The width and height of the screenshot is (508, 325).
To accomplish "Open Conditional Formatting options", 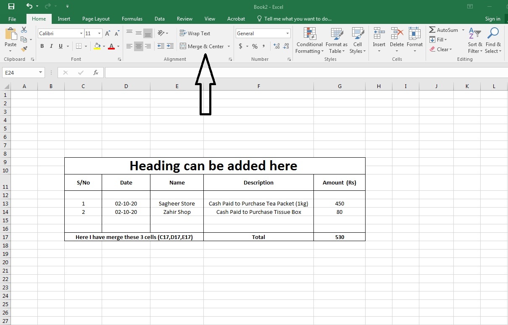I will coord(310,40).
